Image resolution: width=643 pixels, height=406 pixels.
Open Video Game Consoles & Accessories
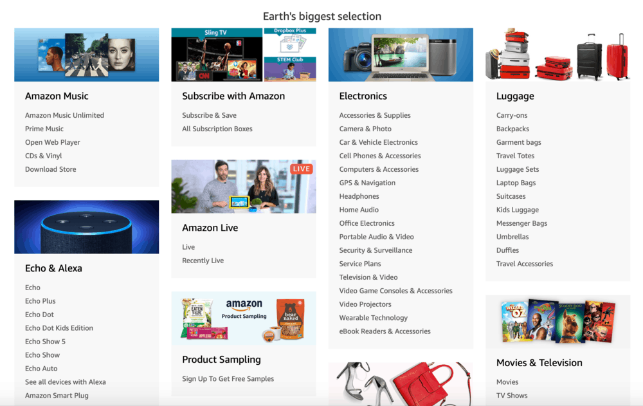[x=396, y=290]
